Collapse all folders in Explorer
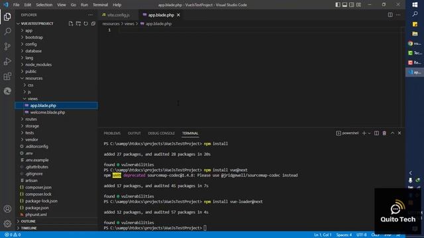 click(93, 24)
